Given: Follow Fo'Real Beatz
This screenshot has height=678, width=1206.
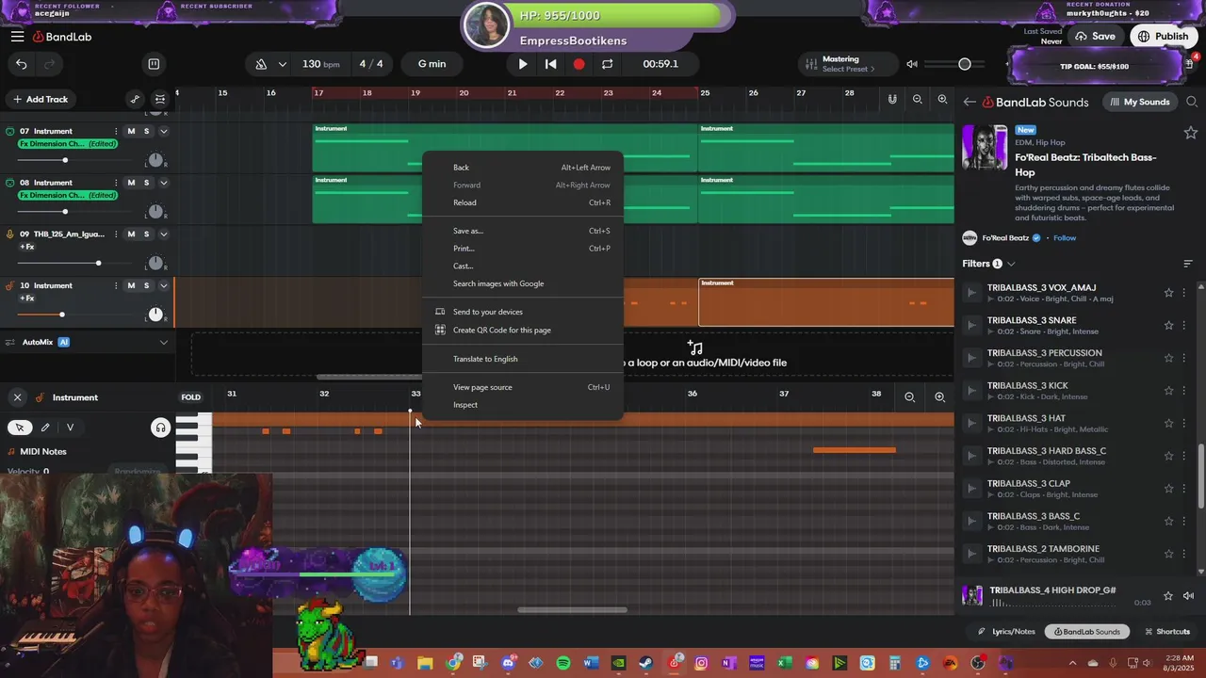Looking at the screenshot, I should [1065, 238].
